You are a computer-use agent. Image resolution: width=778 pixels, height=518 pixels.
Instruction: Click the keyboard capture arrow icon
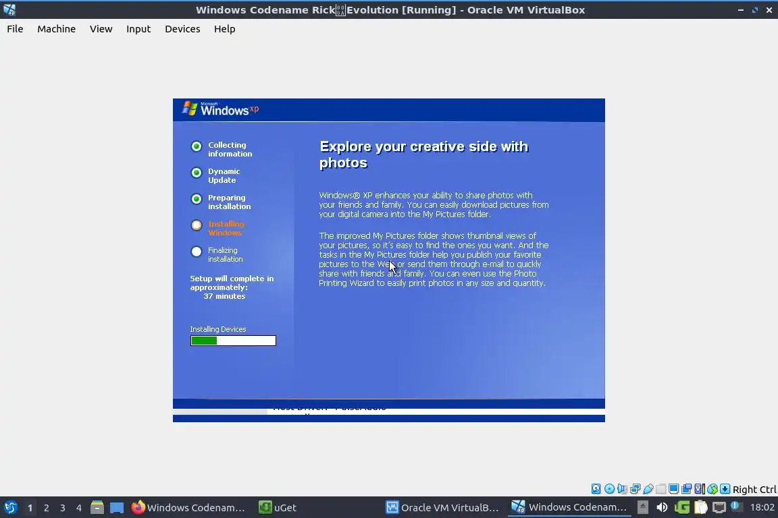coord(725,489)
